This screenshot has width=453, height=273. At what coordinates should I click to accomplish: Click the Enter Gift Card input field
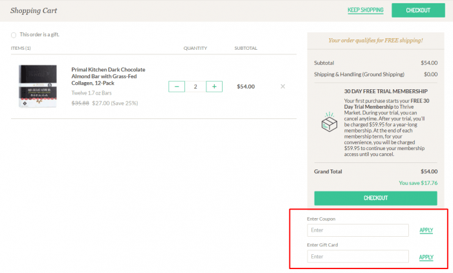[x=358, y=256]
